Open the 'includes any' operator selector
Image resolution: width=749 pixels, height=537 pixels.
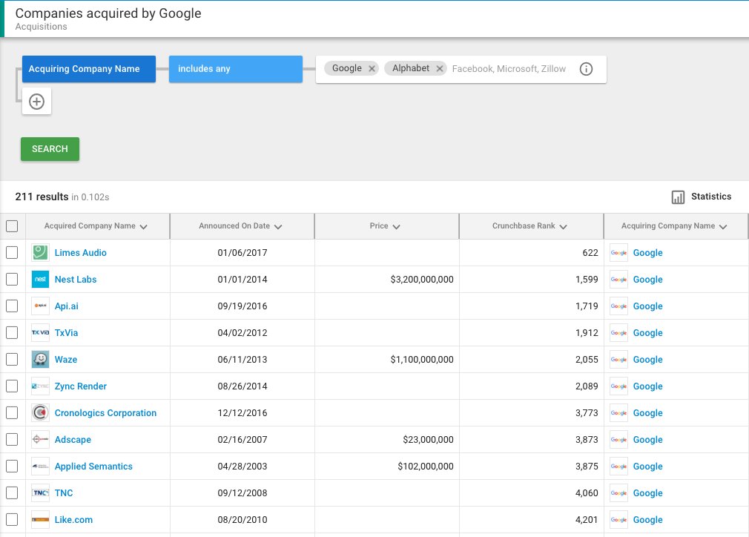pos(236,69)
